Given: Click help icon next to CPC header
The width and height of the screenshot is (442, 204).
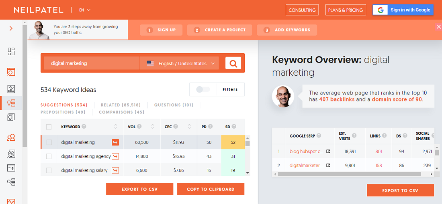Looking at the screenshot, I should pos(176,126).
